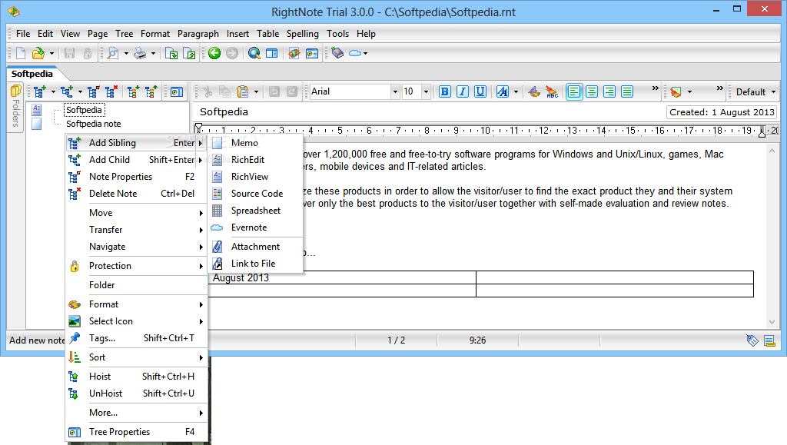Move note up in tree

tap(151, 91)
